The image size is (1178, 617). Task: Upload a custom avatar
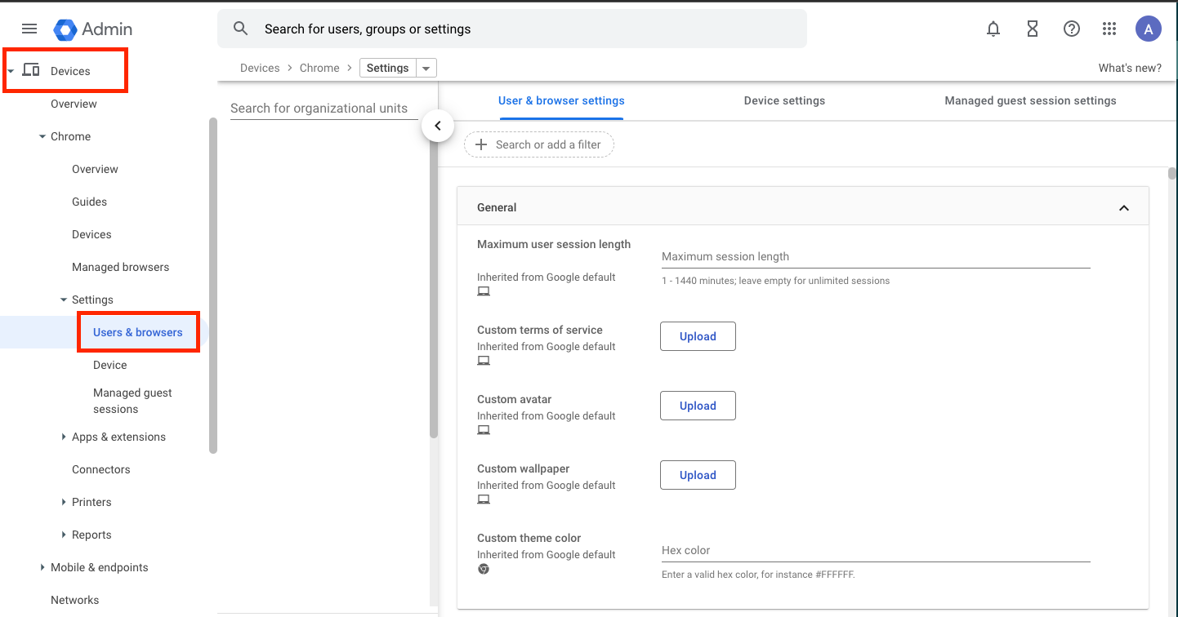(698, 406)
